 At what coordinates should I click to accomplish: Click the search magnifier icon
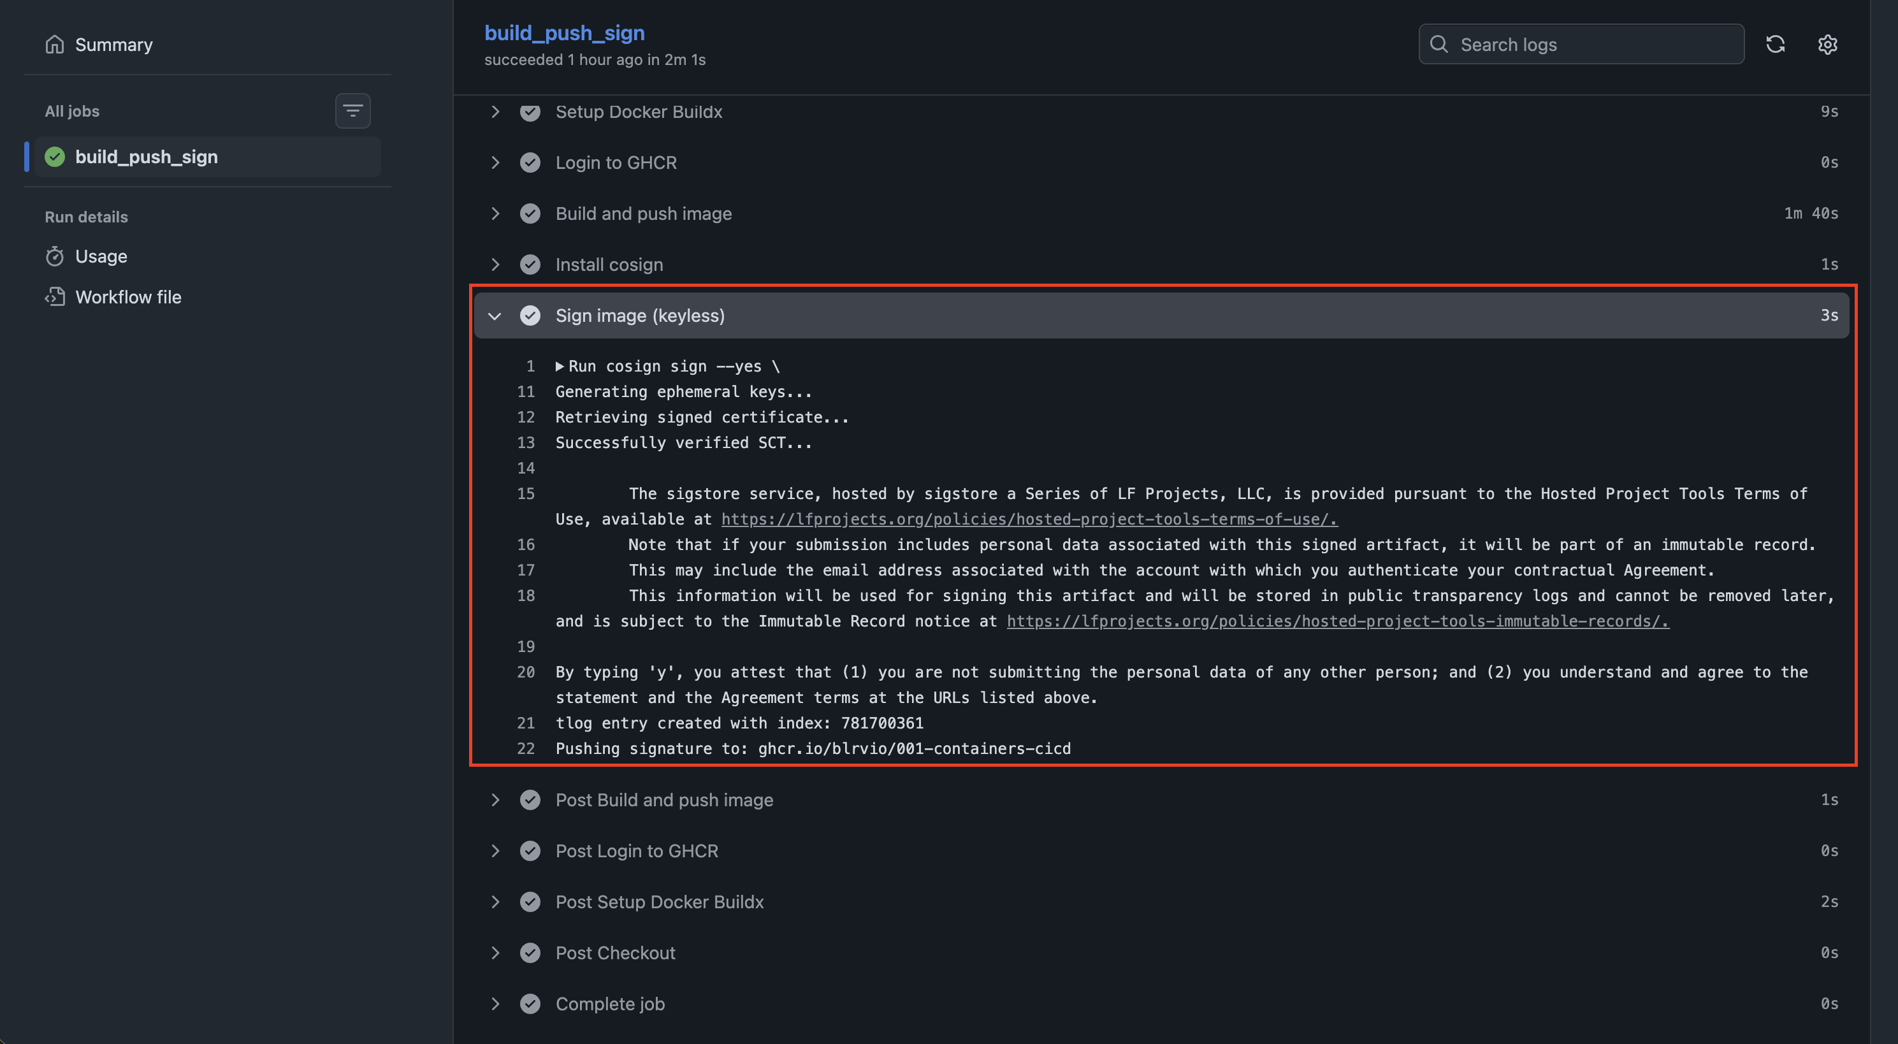coord(1440,44)
